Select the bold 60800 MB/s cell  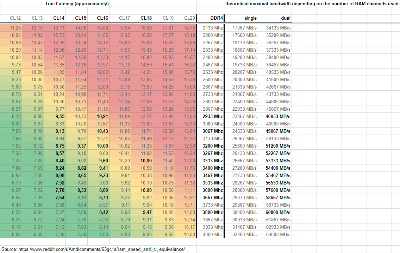(275, 212)
